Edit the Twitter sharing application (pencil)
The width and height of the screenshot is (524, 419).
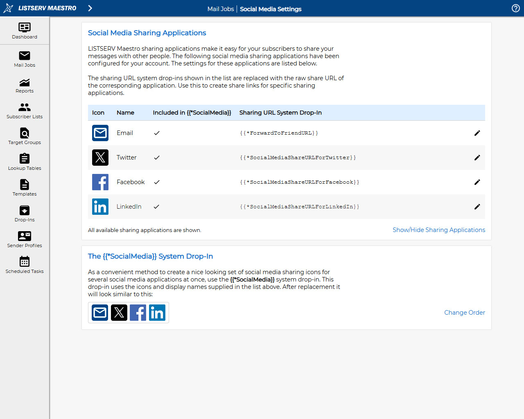[x=477, y=158]
